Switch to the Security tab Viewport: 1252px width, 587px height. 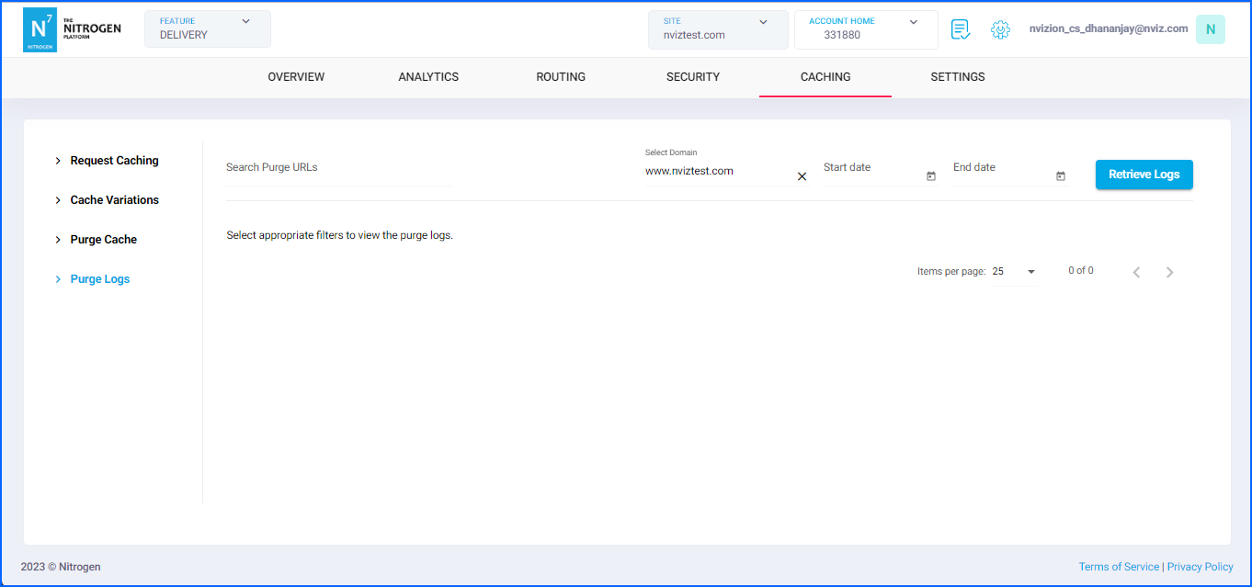click(x=693, y=77)
